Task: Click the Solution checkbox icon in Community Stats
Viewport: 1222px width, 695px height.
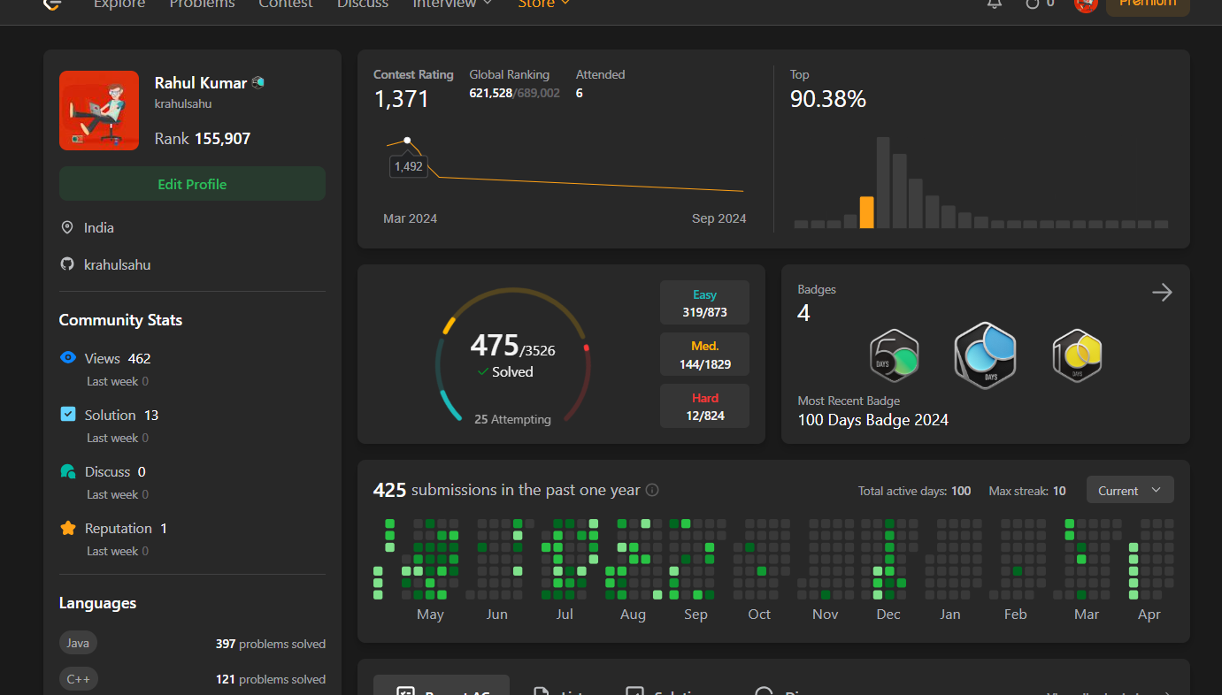Action: [68, 414]
